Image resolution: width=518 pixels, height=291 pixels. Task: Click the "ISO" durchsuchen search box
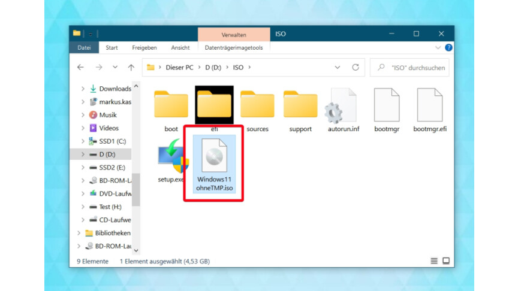pyautogui.click(x=409, y=67)
